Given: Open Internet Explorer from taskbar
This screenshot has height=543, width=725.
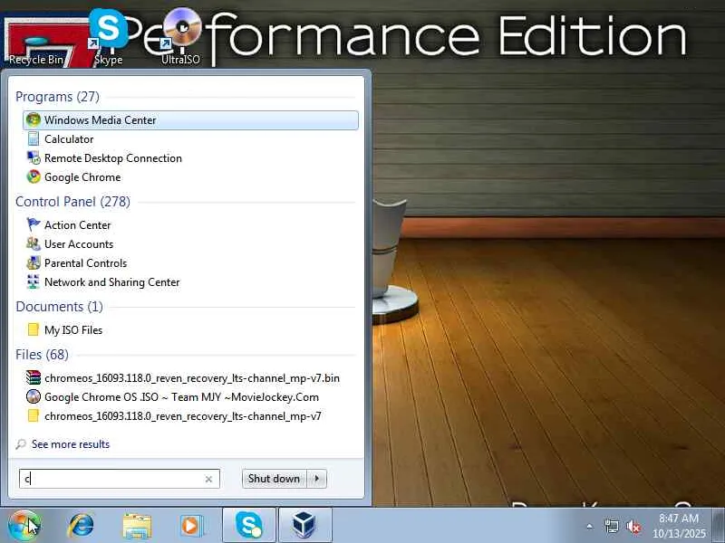Looking at the screenshot, I should pos(81,526).
